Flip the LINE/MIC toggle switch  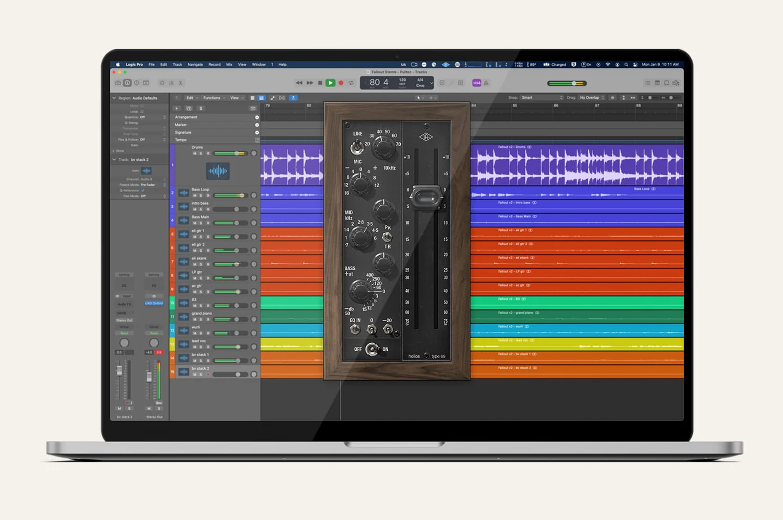[x=357, y=147]
